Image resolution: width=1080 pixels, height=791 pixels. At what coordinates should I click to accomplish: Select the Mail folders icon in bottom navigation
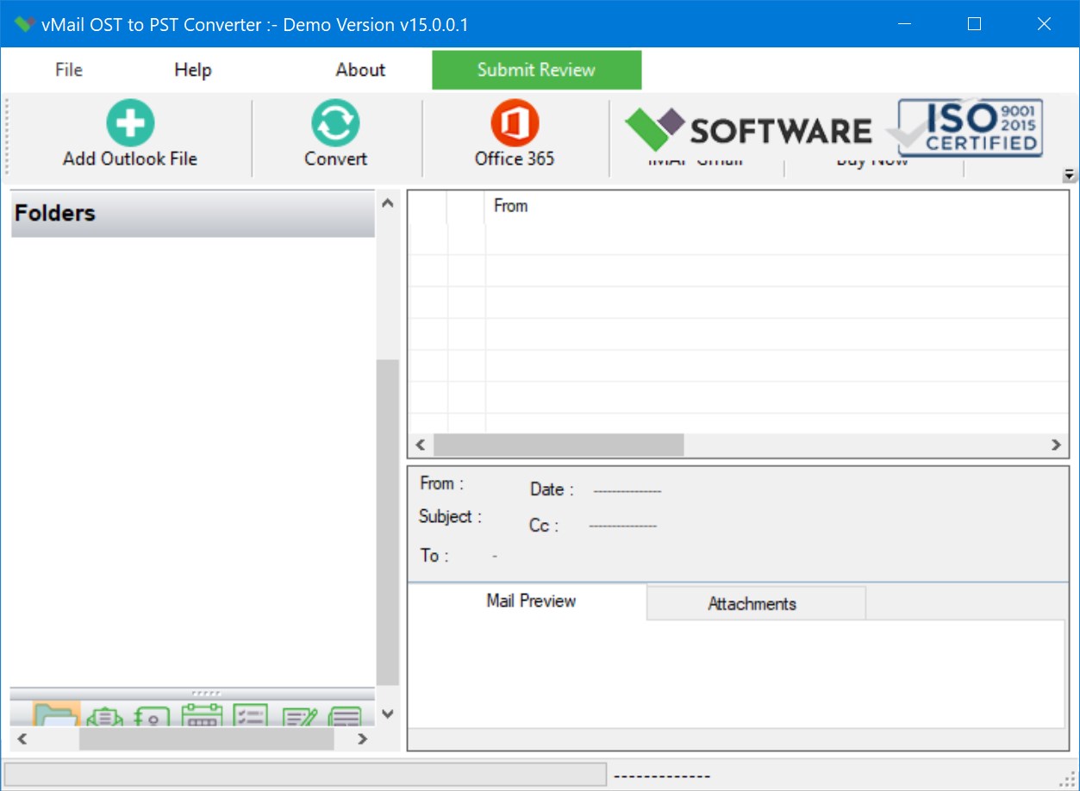coord(56,717)
